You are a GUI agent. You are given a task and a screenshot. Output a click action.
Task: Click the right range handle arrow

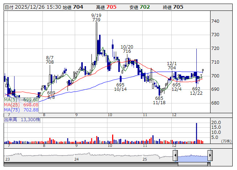pyautogui.click(x=210, y=156)
